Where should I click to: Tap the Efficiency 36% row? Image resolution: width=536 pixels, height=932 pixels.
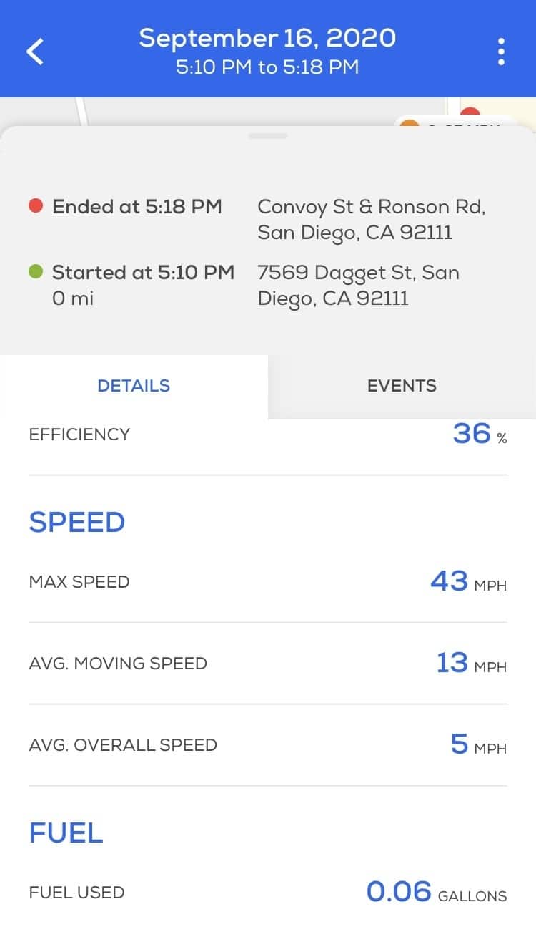tap(268, 435)
